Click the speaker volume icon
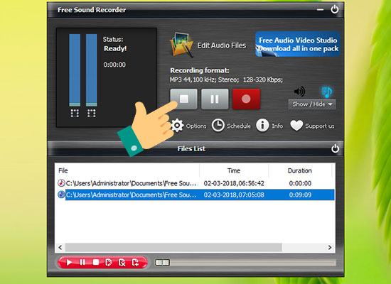Screen dimensions: 391x284 [x=299, y=92]
